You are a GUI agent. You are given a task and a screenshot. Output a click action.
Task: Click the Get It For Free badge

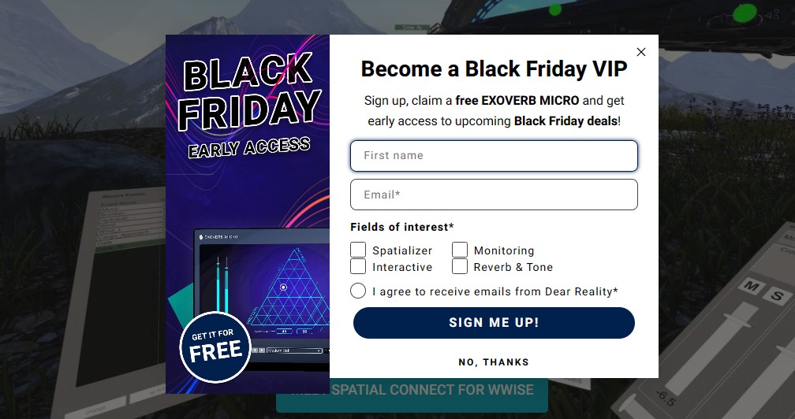pos(215,346)
